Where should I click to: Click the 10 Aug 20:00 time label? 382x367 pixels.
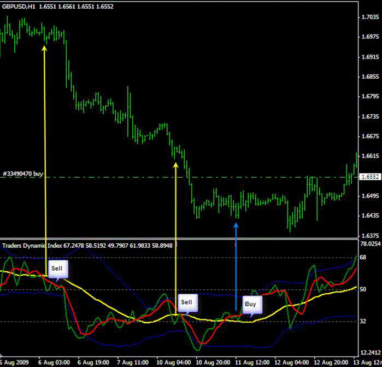213,363
